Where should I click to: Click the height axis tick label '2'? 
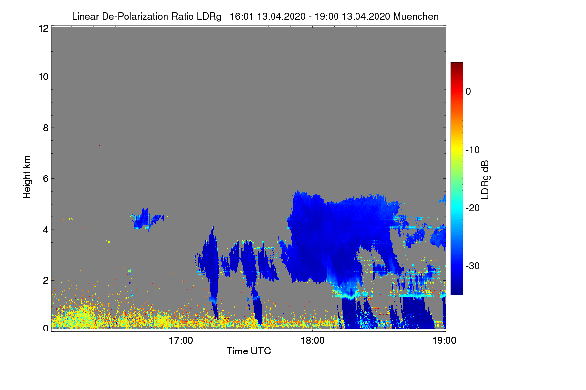coord(45,280)
